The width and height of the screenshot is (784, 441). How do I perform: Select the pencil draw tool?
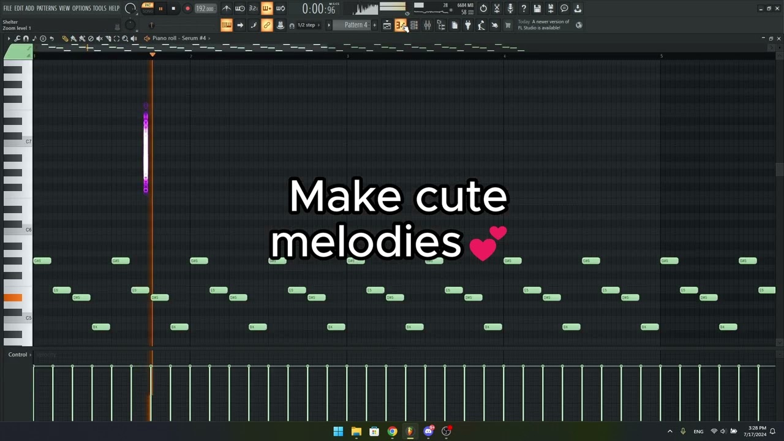pyautogui.click(x=65, y=38)
